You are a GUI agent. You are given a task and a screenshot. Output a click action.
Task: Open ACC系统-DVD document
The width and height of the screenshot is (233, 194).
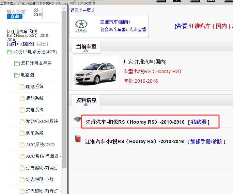click(x=40, y=145)
